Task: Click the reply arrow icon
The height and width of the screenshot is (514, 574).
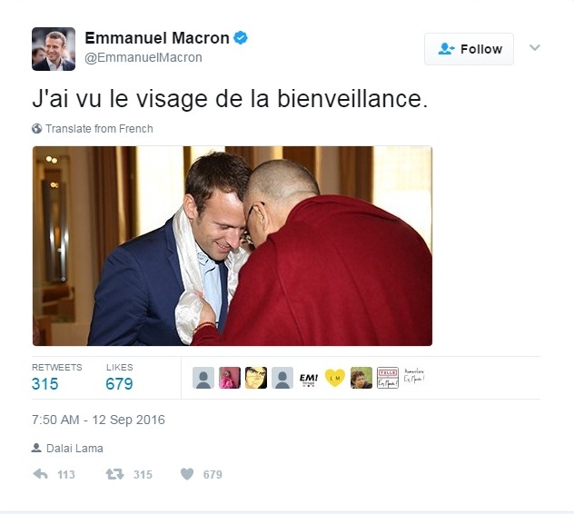Action: [40, 474]
